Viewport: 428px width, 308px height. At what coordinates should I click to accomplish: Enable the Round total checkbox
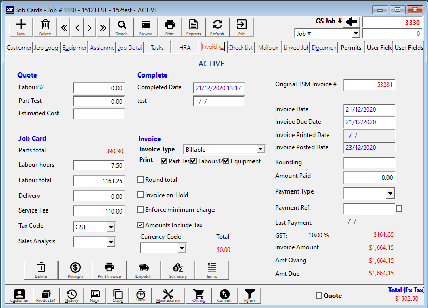point(141,180)
